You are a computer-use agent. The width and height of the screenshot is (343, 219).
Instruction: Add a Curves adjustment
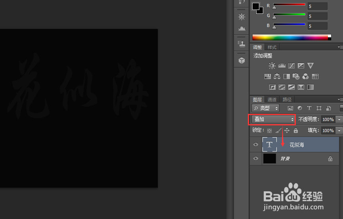291,65
